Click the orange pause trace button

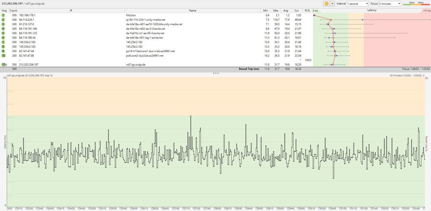pos(326,3)
